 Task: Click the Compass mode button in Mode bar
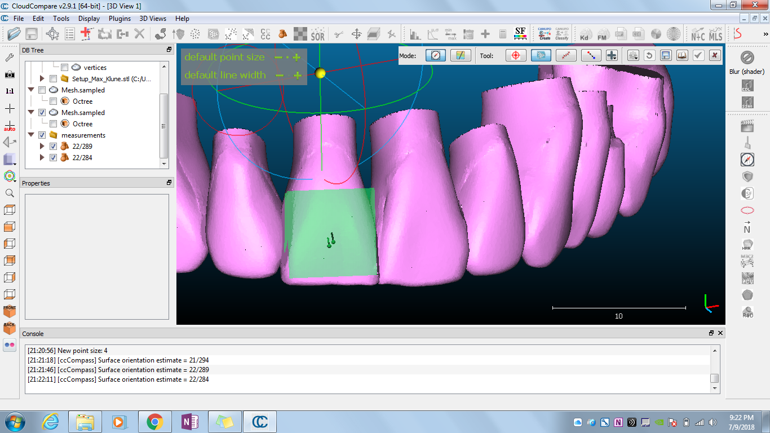coord(435,55)
